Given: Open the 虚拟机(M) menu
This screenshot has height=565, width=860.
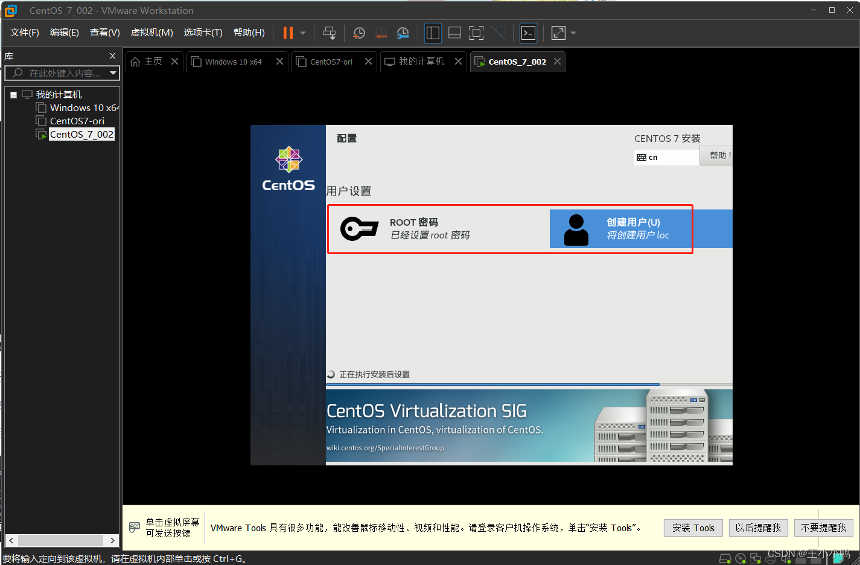Looking at the screenshot, I should click(x=152, y=33).
